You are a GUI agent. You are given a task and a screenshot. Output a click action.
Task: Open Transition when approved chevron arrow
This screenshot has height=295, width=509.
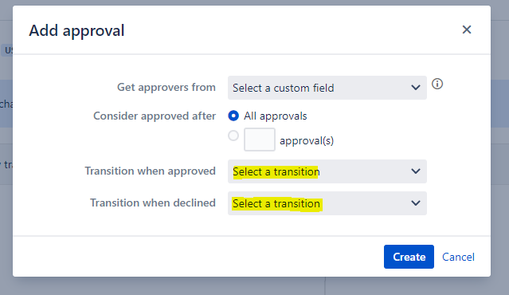point(416,171)
